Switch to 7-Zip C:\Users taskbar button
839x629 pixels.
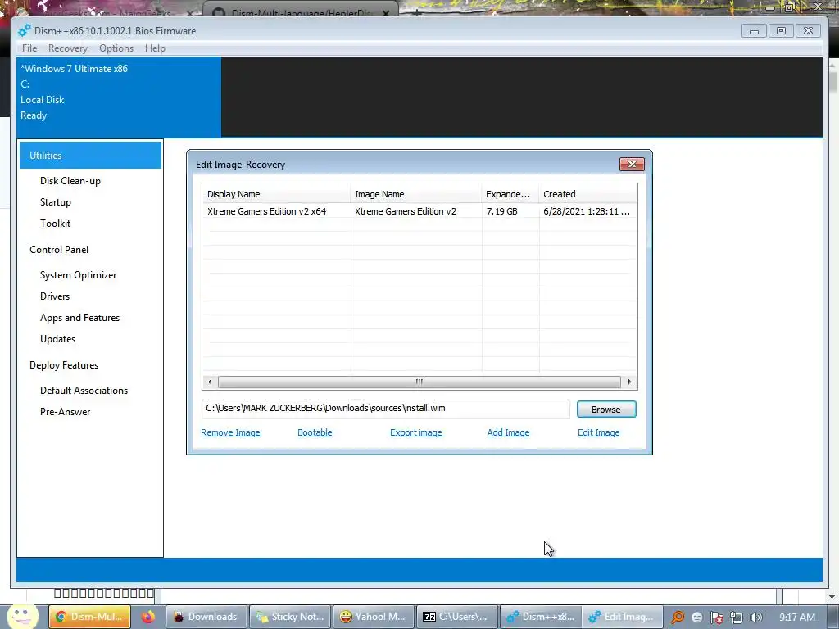tap(457, 617)
